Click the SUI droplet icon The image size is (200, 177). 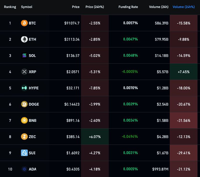[24, 153]
